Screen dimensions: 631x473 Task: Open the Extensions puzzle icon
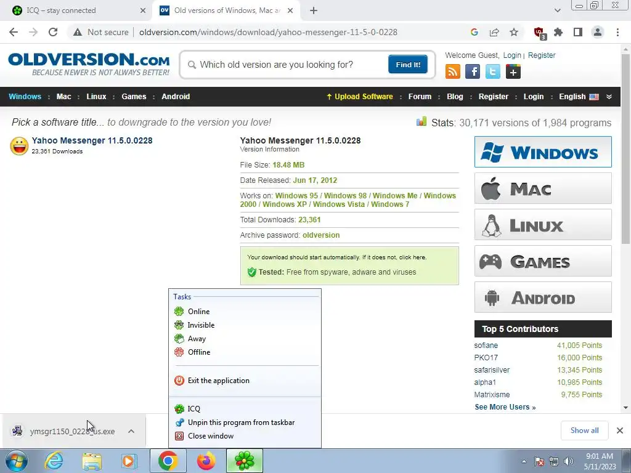[x=558, y=32]
